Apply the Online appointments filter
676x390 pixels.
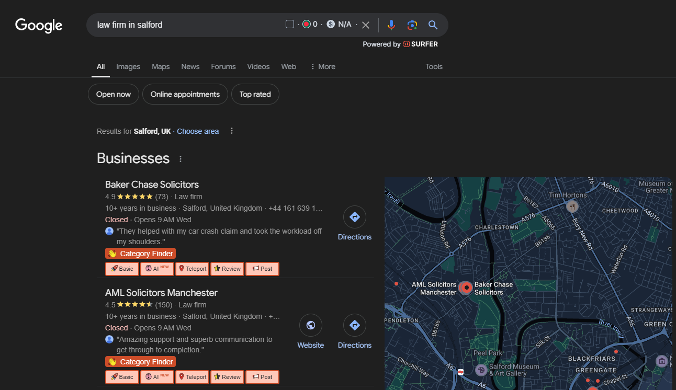pos(185,94)
